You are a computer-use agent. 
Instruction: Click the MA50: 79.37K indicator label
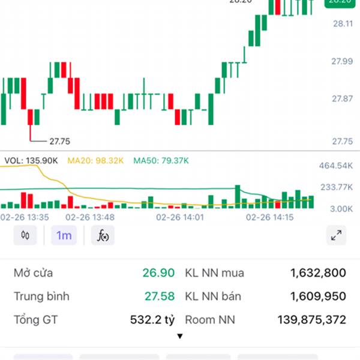tap(161, 161)
